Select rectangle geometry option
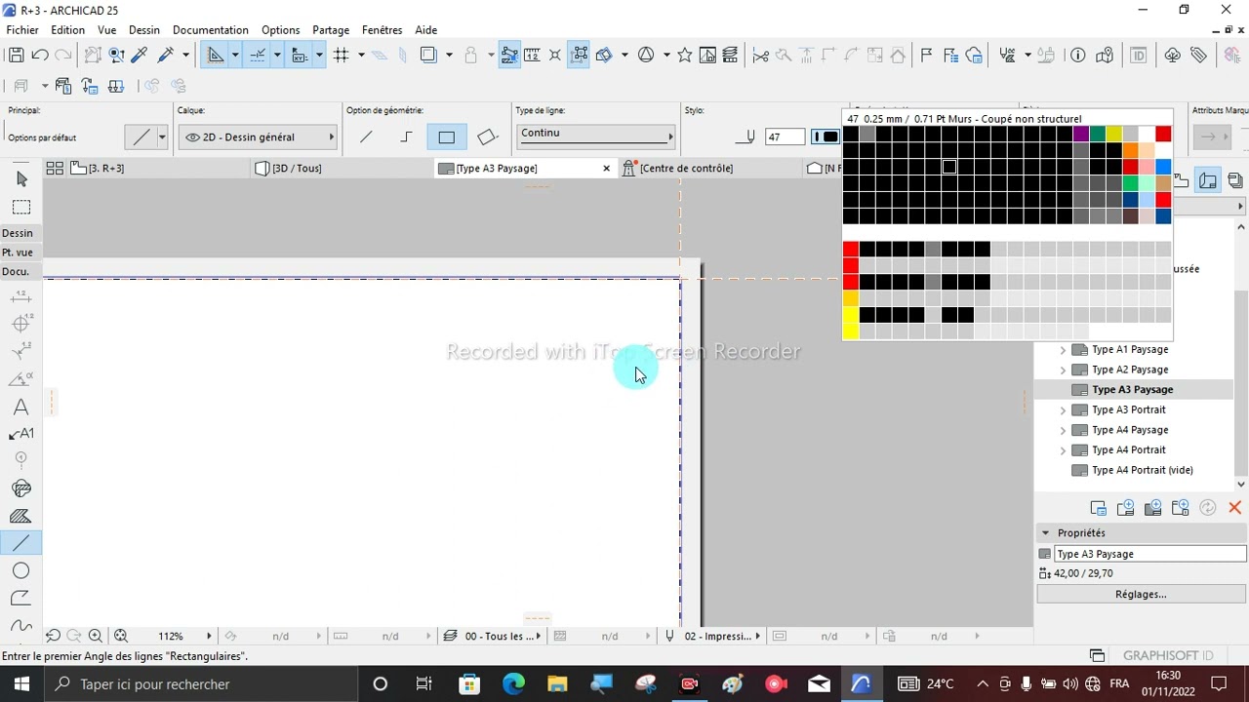 [x=446, y=137]
